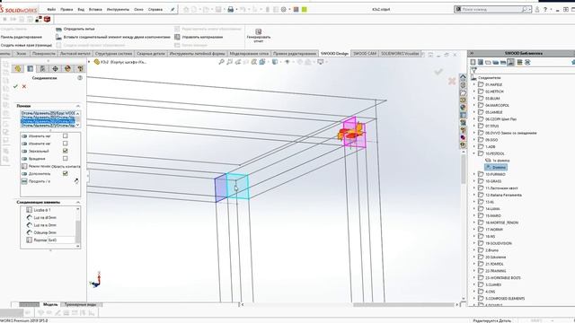The height and width of the screenshot is (323, 575).
Task: Expand the 02.HETTICH folder
Action: pyautogui.click(x=474, y=92)
